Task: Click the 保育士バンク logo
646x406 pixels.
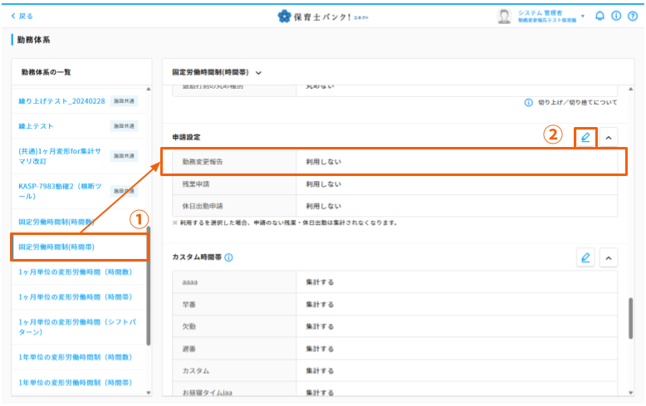Action: (322, 16)
